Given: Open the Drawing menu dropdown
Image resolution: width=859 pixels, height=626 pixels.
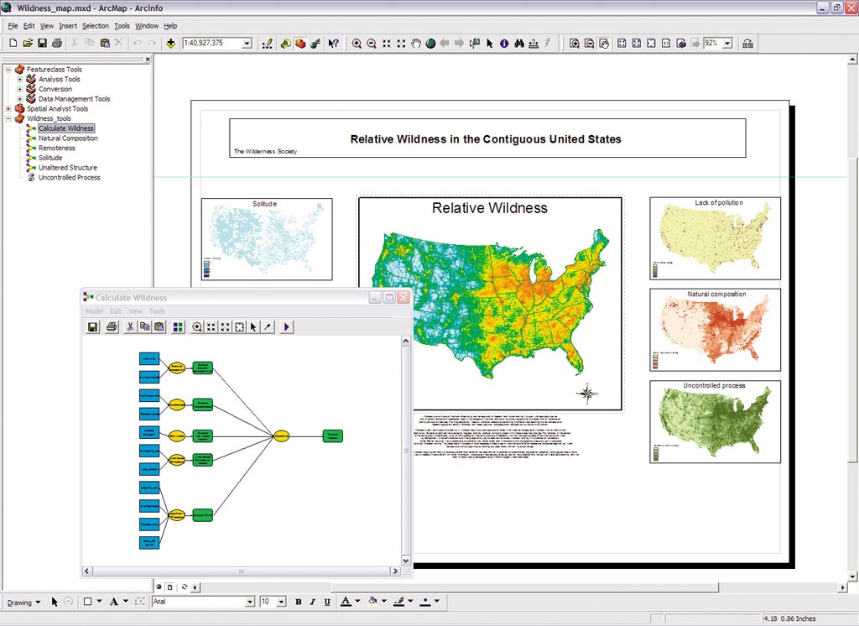Looking at the screenshot, I should (x=23, y=603).
